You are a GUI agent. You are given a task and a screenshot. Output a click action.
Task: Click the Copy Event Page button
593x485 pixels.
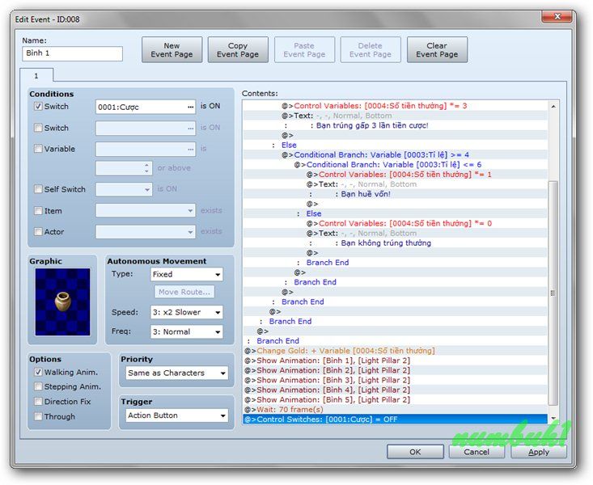(238, 50)
